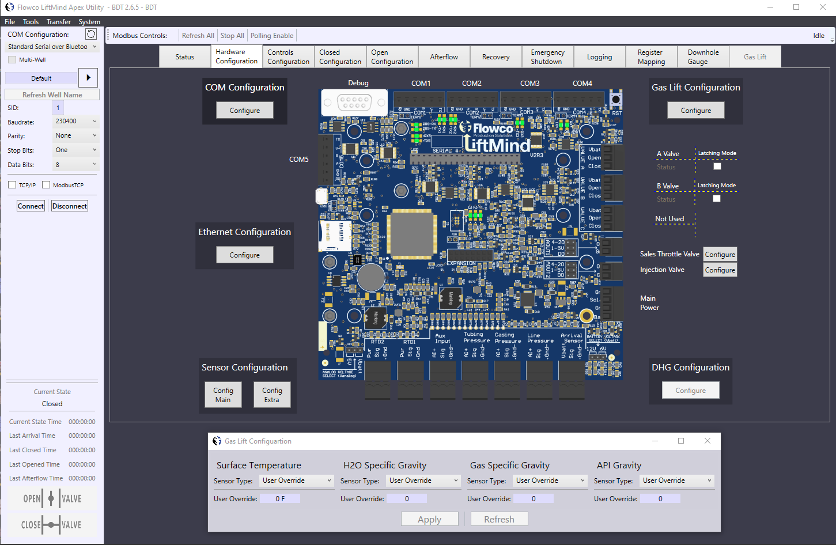Open the Tools menu

(31, 22)
